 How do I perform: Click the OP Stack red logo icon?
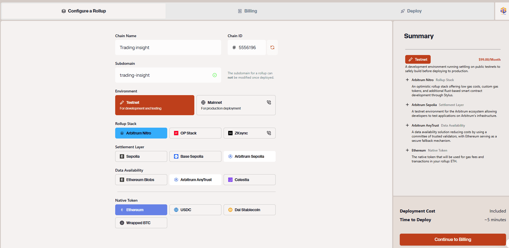pos(176,133)
